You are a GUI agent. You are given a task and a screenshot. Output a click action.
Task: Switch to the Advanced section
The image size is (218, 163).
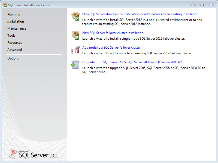pyautogui.click(x=15, y=50)
